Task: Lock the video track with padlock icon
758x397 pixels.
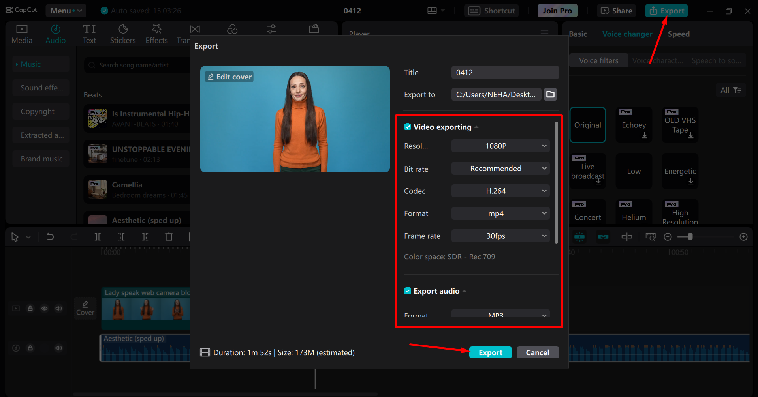Action: tap(30, 309)
